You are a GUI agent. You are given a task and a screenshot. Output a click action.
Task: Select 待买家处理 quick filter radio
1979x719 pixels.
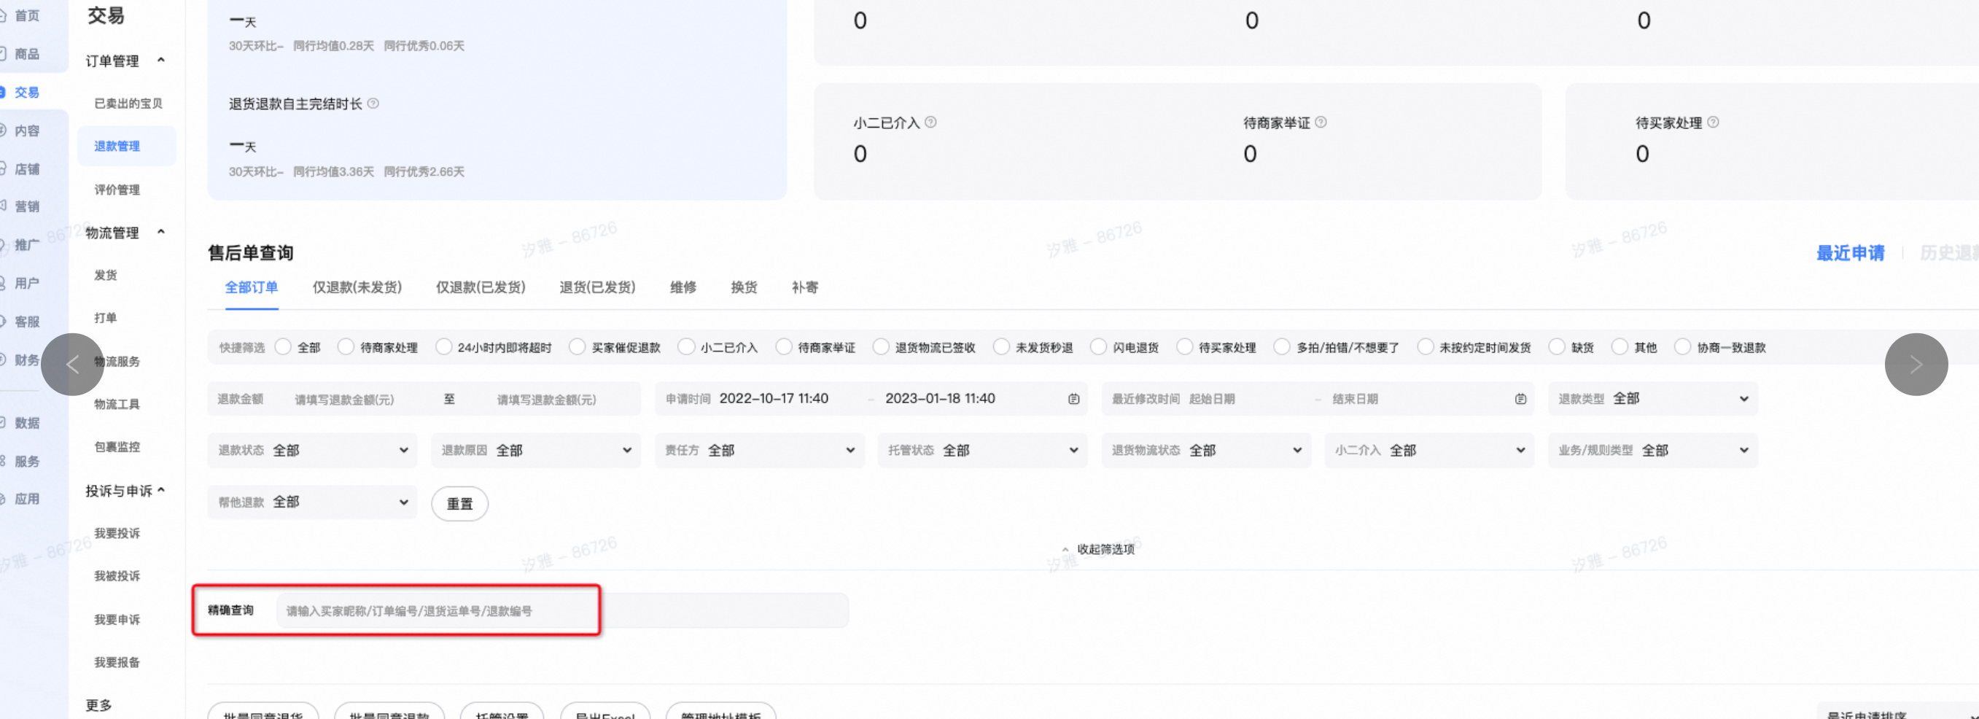point(1185,347)
